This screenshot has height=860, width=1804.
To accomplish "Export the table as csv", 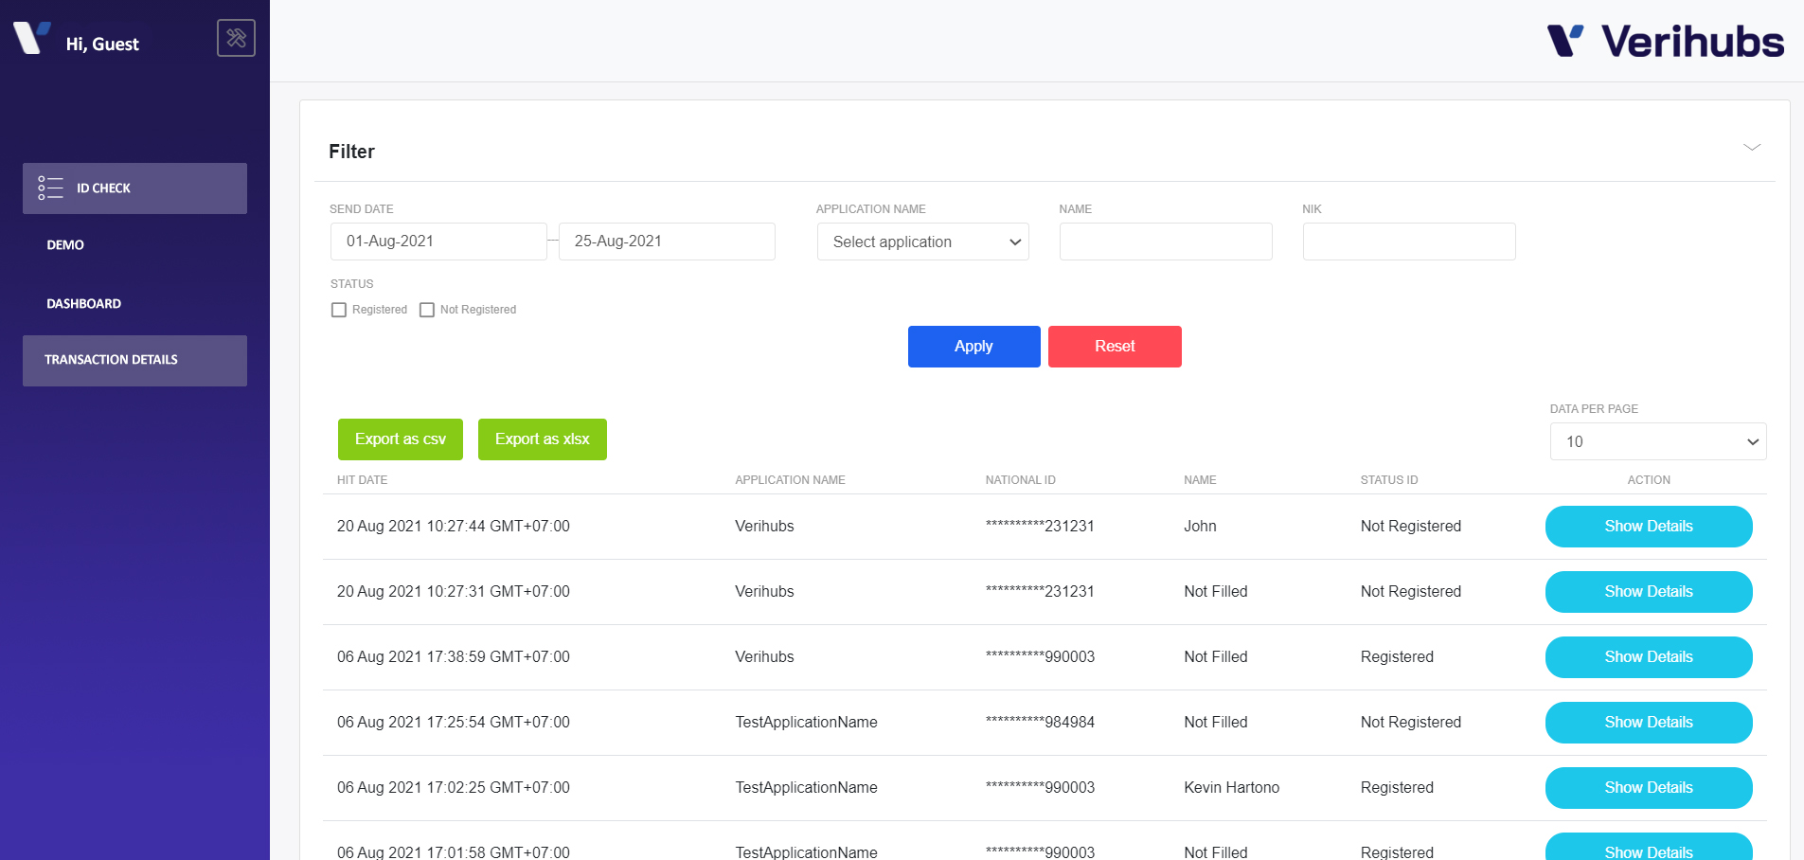I will point(401,439).
